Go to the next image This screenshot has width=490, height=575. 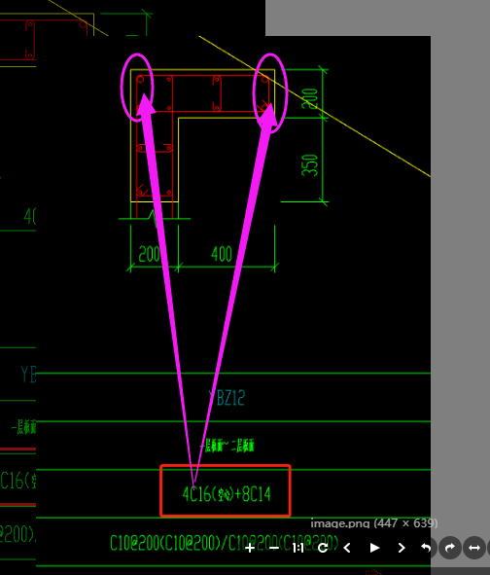(x=402, y=548)
